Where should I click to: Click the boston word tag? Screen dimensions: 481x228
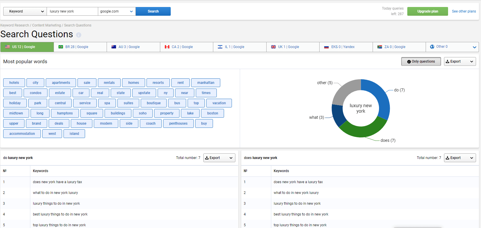213,113
